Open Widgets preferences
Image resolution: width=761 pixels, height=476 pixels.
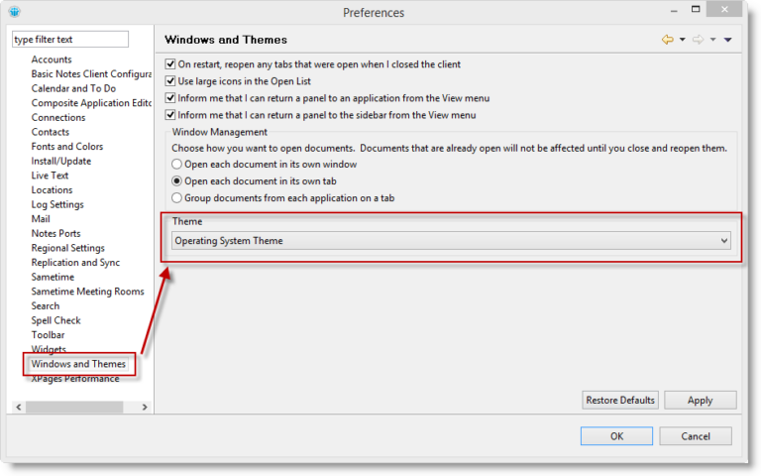(x=49, y=349)
